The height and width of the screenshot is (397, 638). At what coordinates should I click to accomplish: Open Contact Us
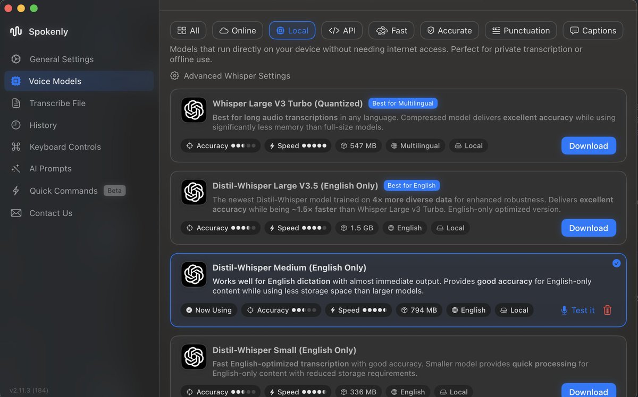click(51, 213)
